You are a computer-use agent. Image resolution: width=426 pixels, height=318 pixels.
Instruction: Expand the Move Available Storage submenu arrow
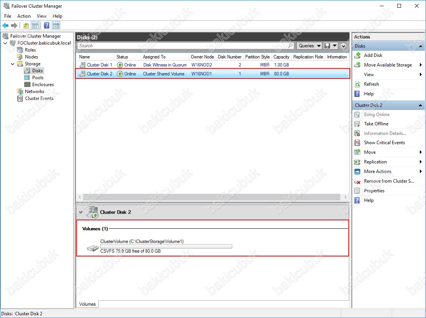pyautogui.click(x=421, y=65)
